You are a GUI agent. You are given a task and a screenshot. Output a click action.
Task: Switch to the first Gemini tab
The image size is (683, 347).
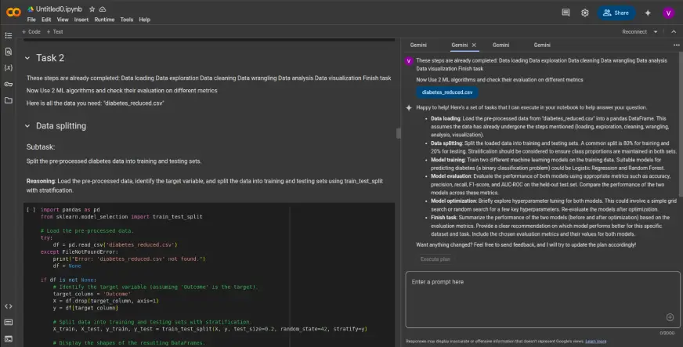coord(419,45)
